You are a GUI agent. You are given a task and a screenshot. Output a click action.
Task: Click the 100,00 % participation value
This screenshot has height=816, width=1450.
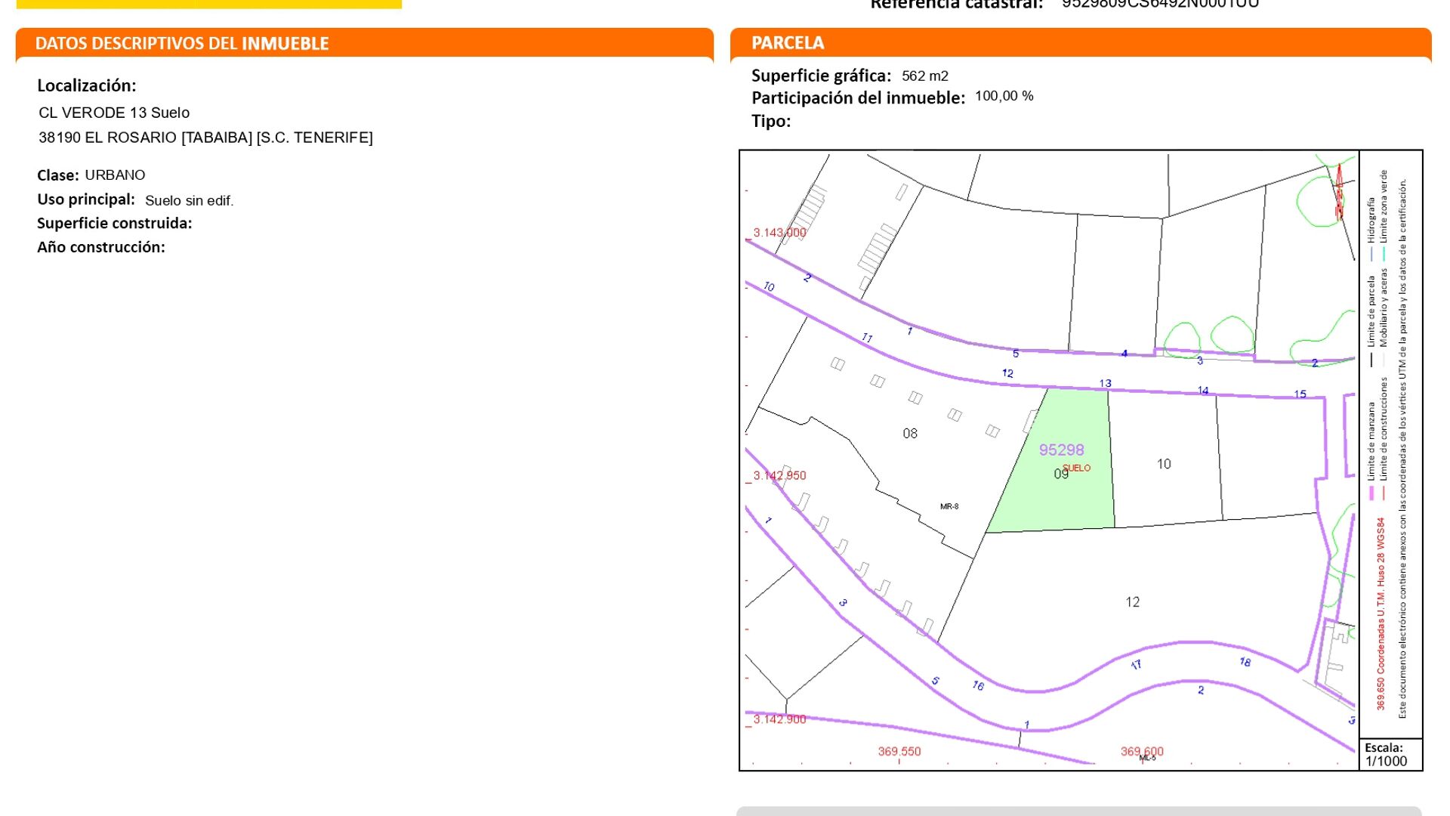[1004, 96]
